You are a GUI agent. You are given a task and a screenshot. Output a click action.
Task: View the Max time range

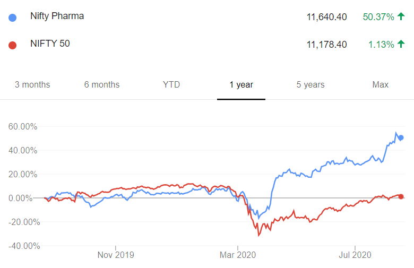tap(380, 84)
